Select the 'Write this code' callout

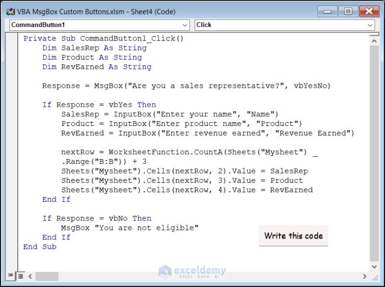coord(294,236)
